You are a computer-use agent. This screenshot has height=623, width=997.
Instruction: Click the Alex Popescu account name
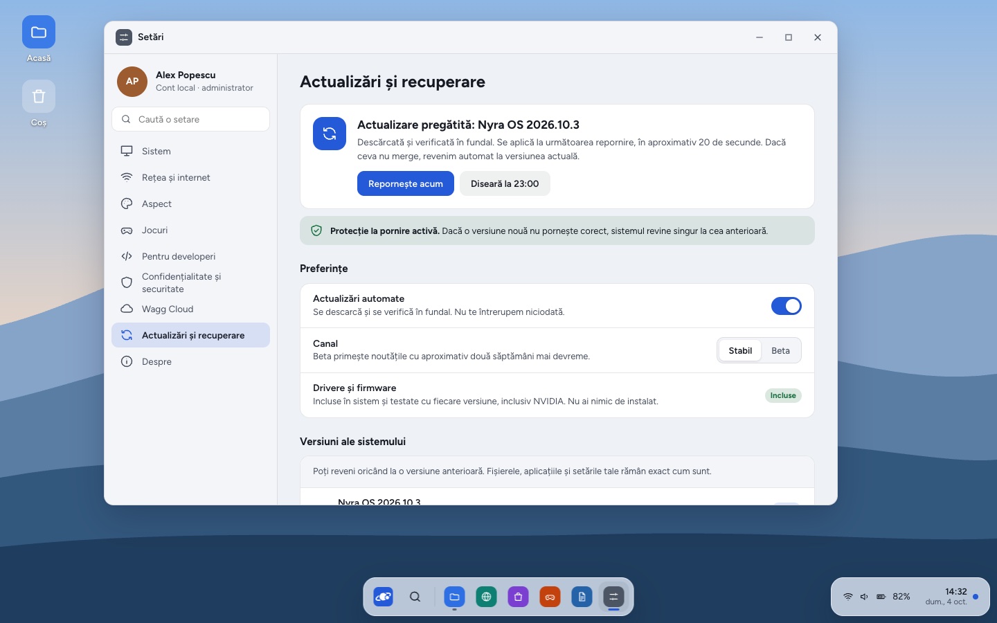pos(186,75)
